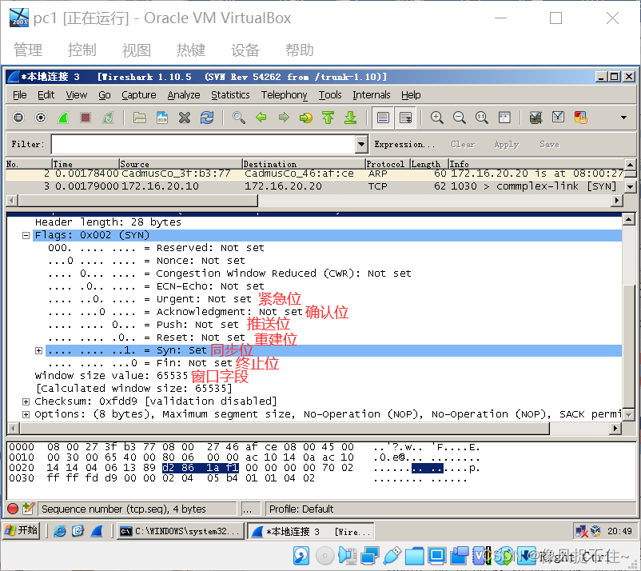This screenshot has width=641, height=571.
Task: Toggle auto scroll in live capture icon
Action: click(x=405, y=118)
